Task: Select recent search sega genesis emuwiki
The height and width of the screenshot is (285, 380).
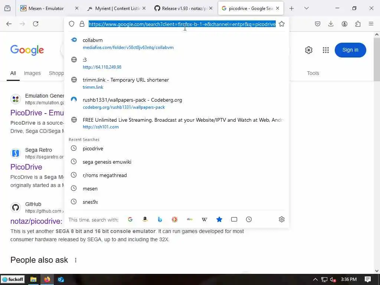Action: pos(176,162)
